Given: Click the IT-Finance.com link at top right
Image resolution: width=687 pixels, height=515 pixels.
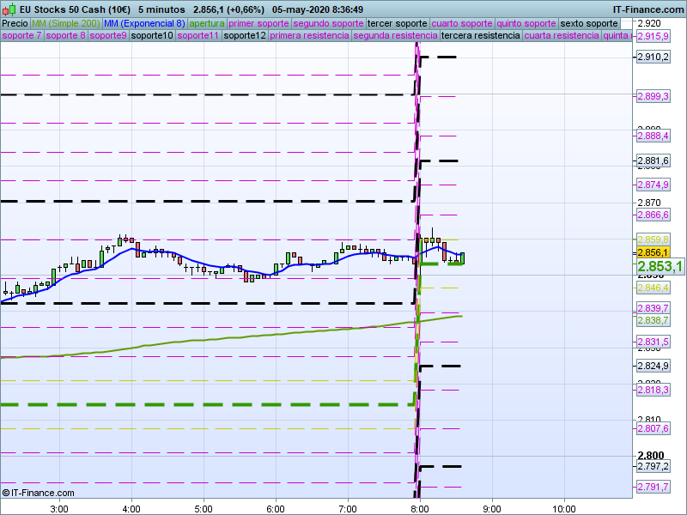Looking at the screenshot, I should [648, 9].
